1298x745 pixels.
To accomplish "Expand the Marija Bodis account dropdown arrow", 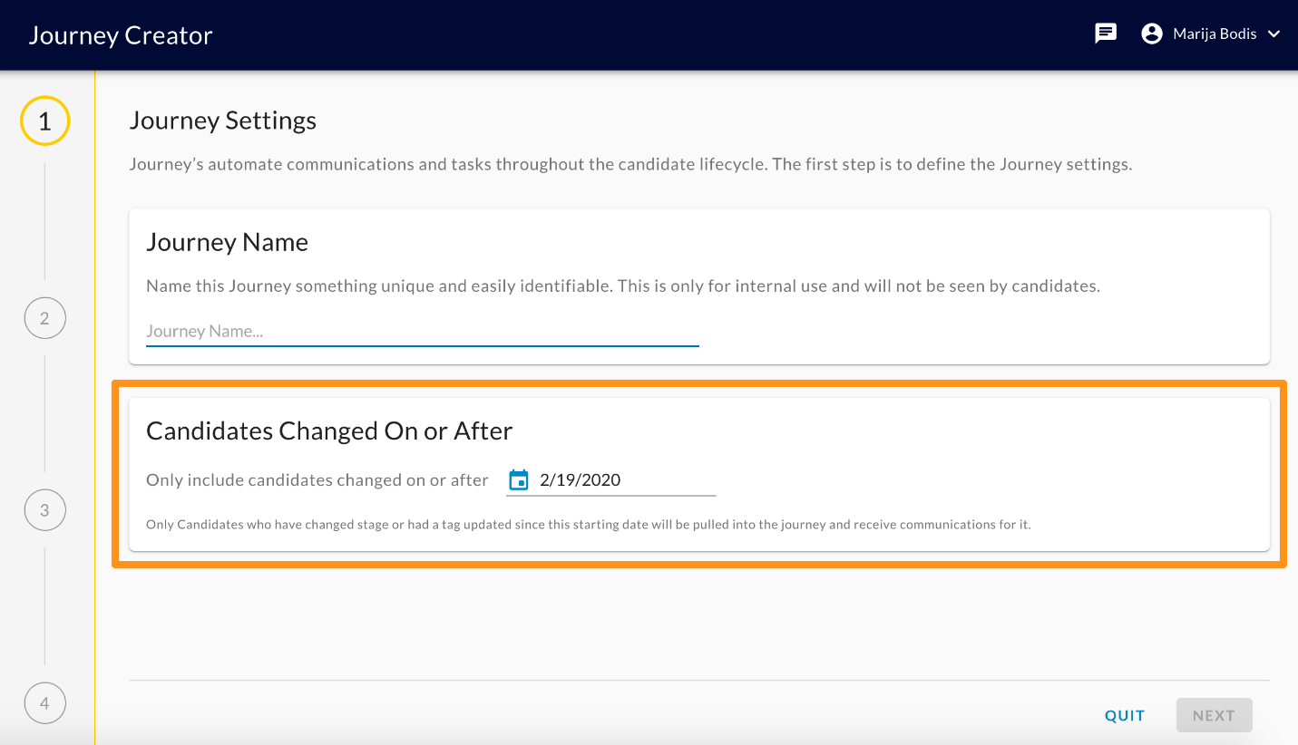I will coord(1274,34).
